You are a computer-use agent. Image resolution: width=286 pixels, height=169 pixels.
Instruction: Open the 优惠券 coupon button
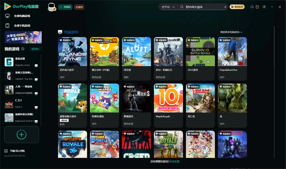(x=79, y=7)
